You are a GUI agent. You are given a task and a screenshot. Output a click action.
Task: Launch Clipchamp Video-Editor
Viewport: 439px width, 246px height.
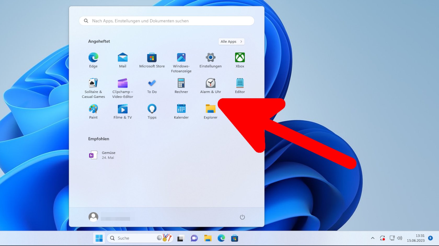point(123,88)
